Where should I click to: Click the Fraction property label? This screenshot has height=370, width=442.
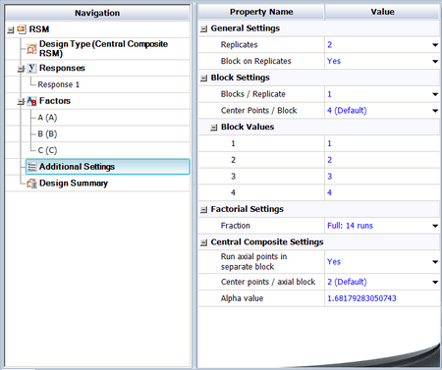[235, 226]
